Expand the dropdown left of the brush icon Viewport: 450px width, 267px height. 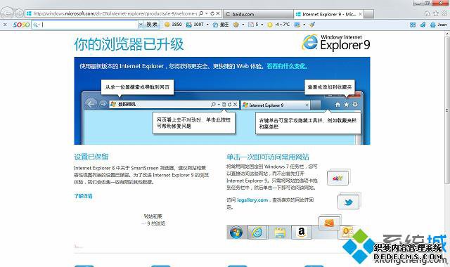tap(304, 25)
